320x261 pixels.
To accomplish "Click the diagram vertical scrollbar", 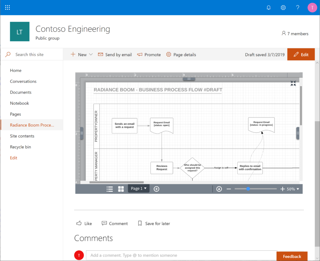I will coord(301,106).
